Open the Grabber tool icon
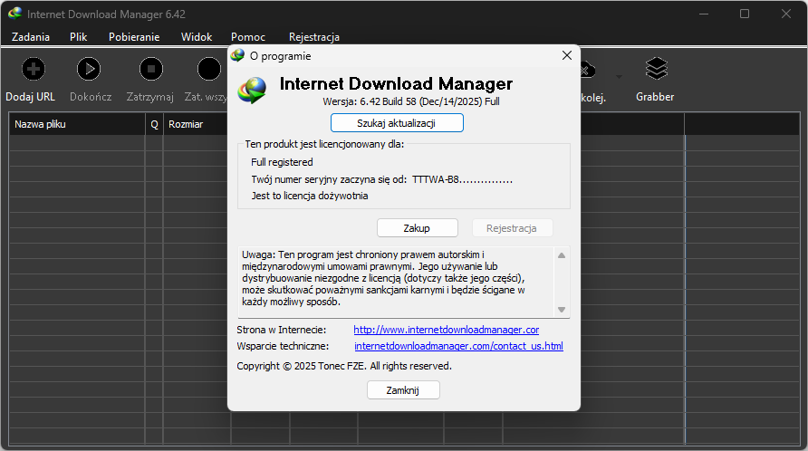This screenshot has width=808, height=451. coord(656,69)
